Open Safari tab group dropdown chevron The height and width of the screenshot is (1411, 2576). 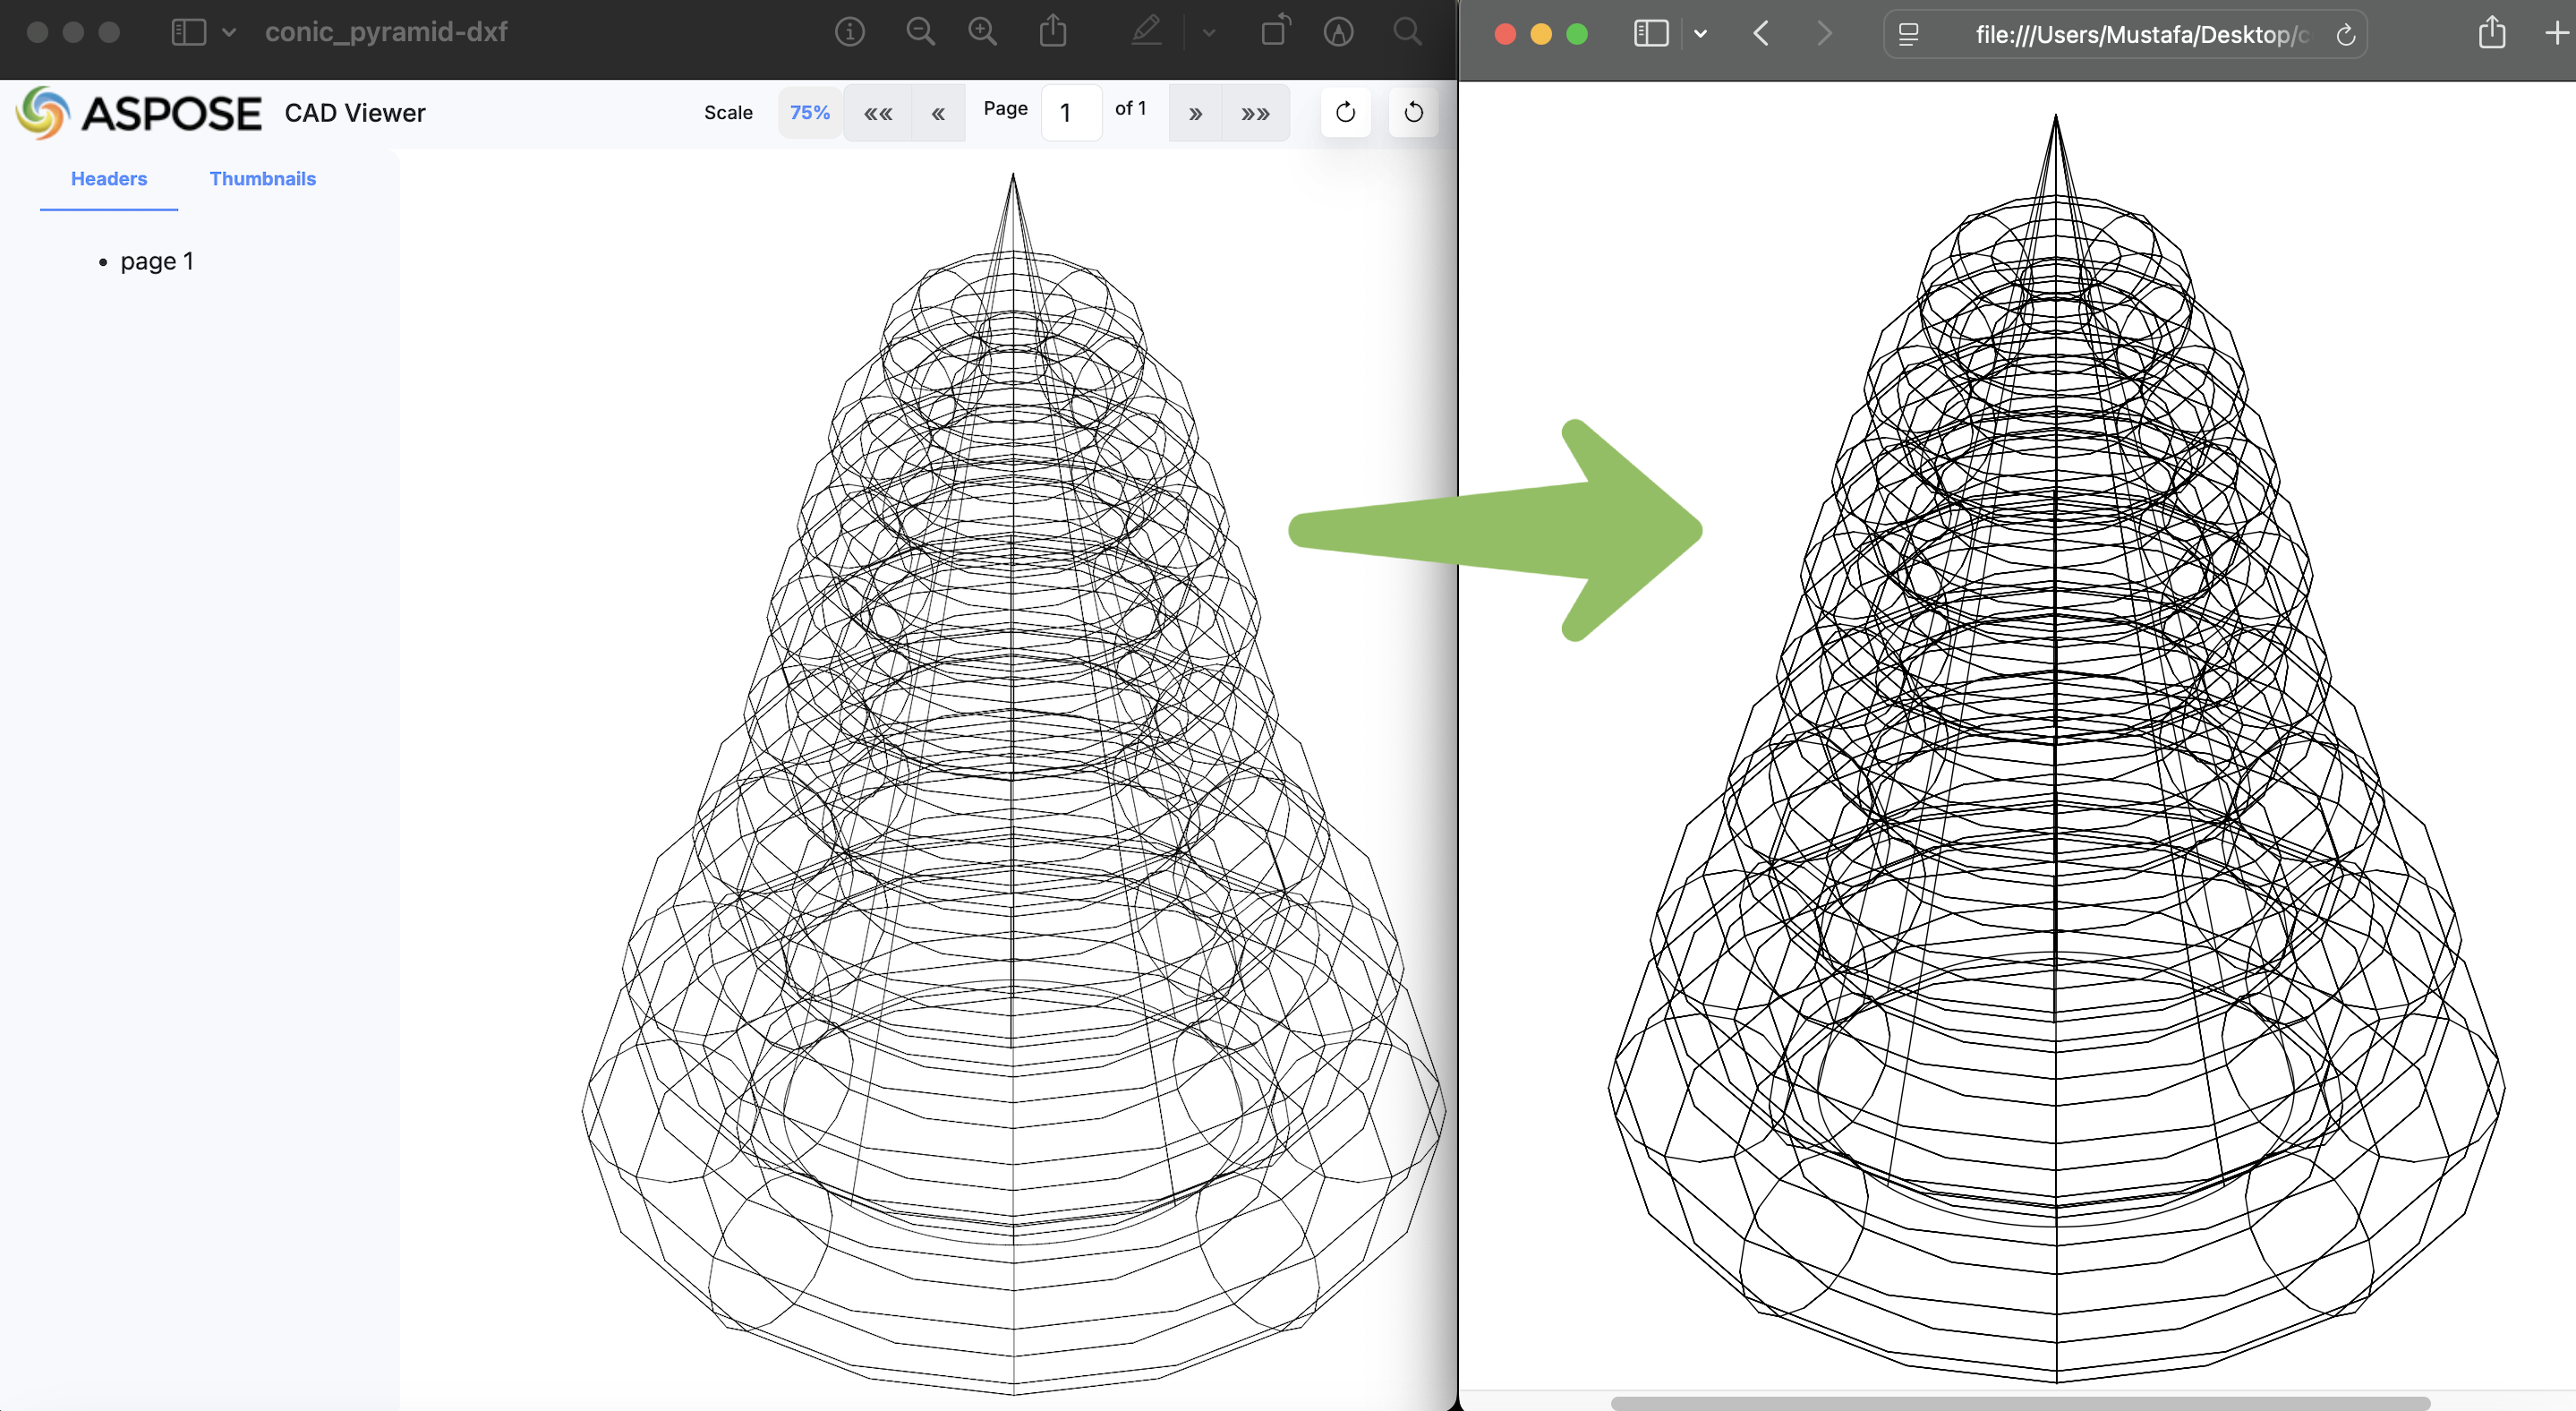click(1700, 34)
